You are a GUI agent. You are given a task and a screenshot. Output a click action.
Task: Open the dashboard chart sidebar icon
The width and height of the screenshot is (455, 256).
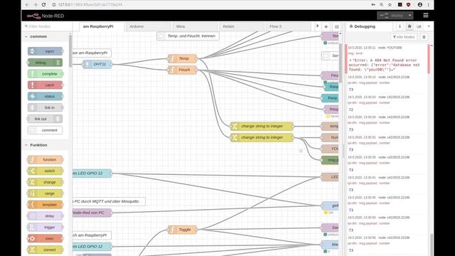point(419,26)
